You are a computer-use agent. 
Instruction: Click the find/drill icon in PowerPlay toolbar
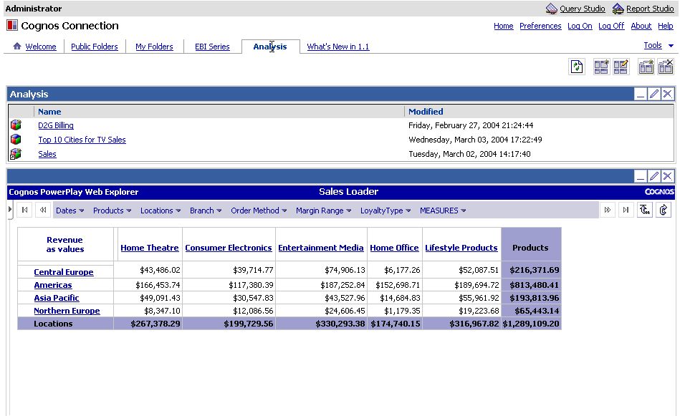[x=645, y=211]
